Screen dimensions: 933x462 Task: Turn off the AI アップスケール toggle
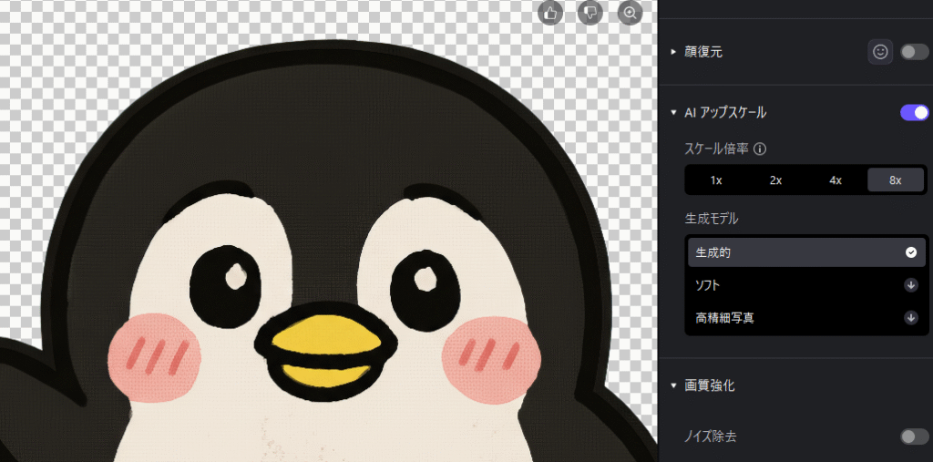pos(914,113)
